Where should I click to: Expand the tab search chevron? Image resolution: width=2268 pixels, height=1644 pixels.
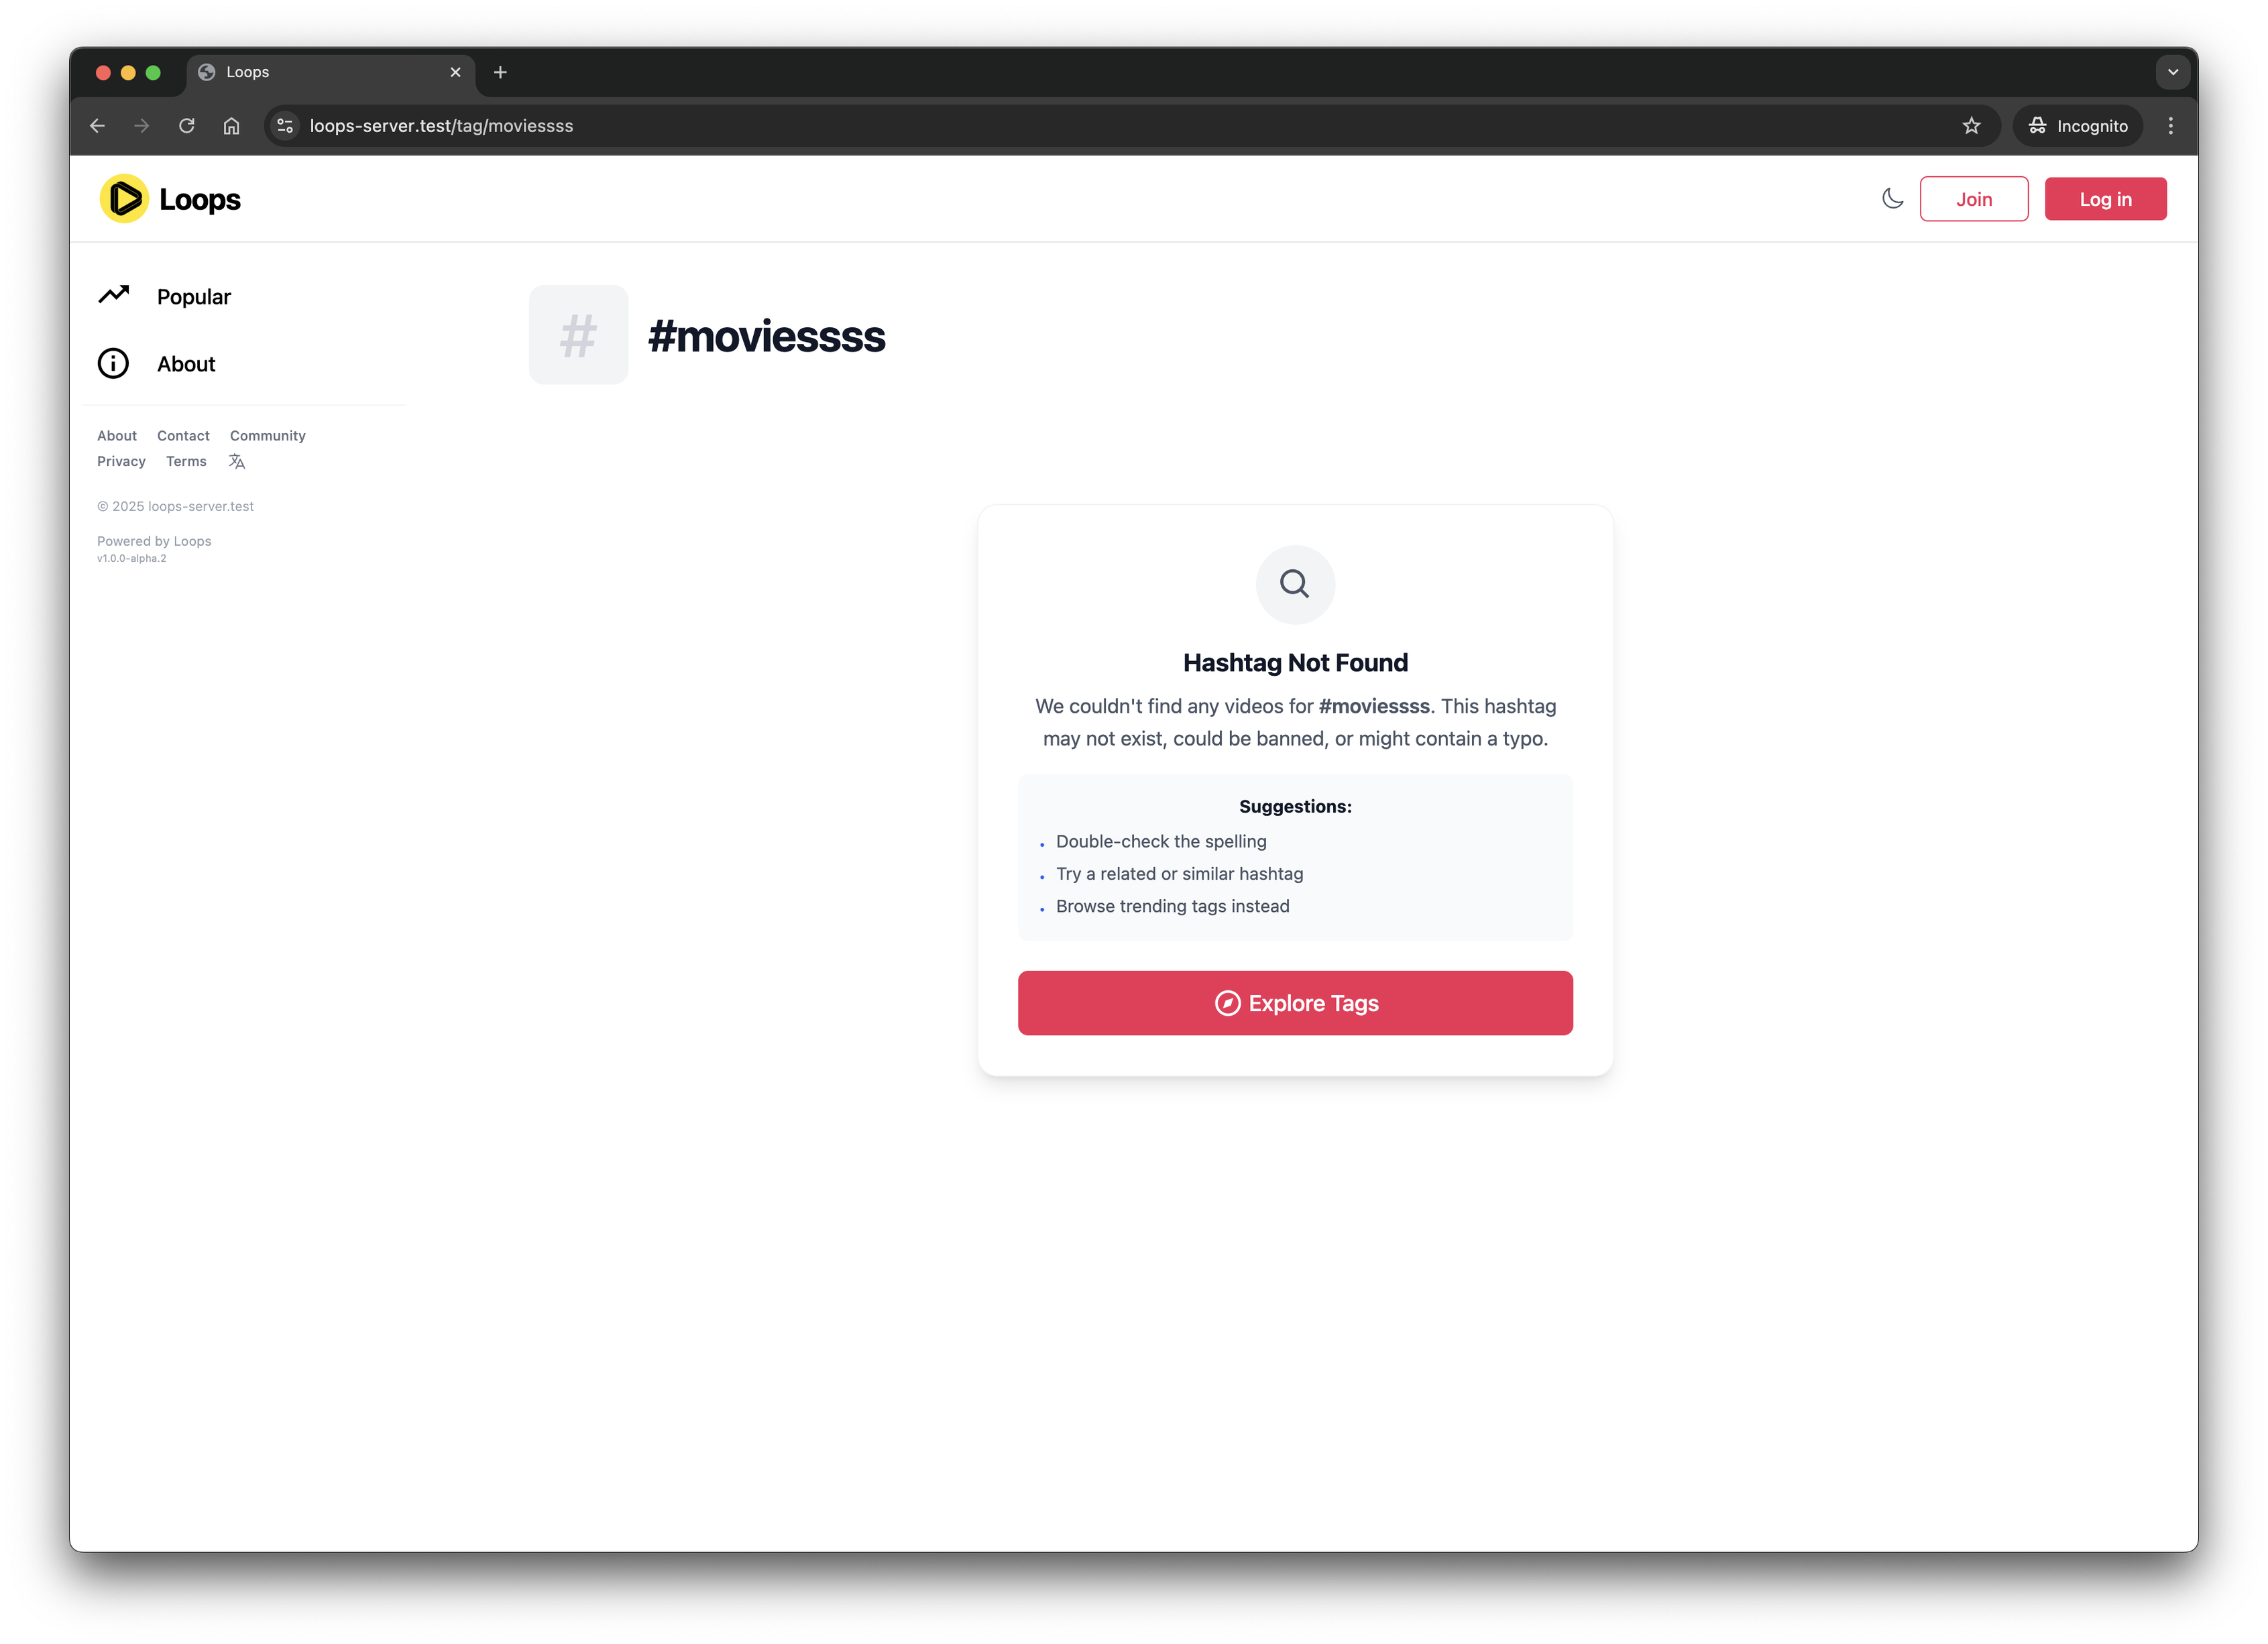coord(2172,72)
